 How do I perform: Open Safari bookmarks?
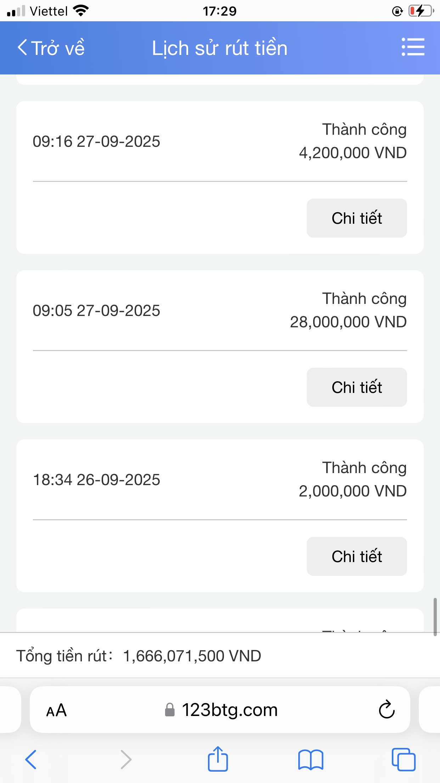(x=311, y=760)
